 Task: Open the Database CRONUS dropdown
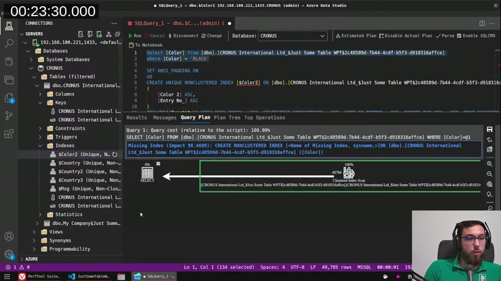[x=292, y=36]
